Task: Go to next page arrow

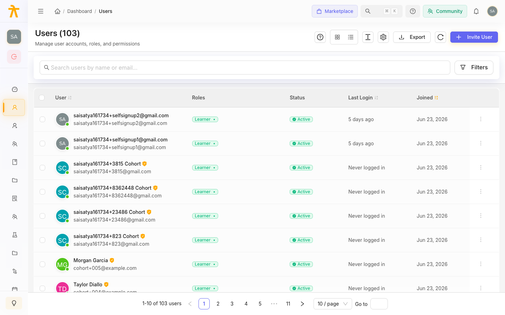Action: click(x=302, y=304)
